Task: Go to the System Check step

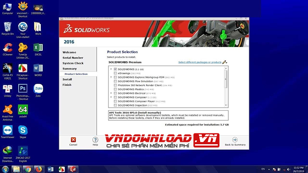Action: click(73, 63)
